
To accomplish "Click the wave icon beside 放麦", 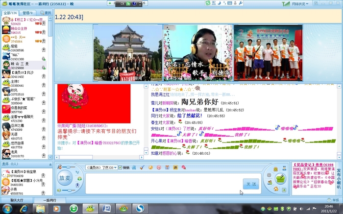I will point(77,172).
